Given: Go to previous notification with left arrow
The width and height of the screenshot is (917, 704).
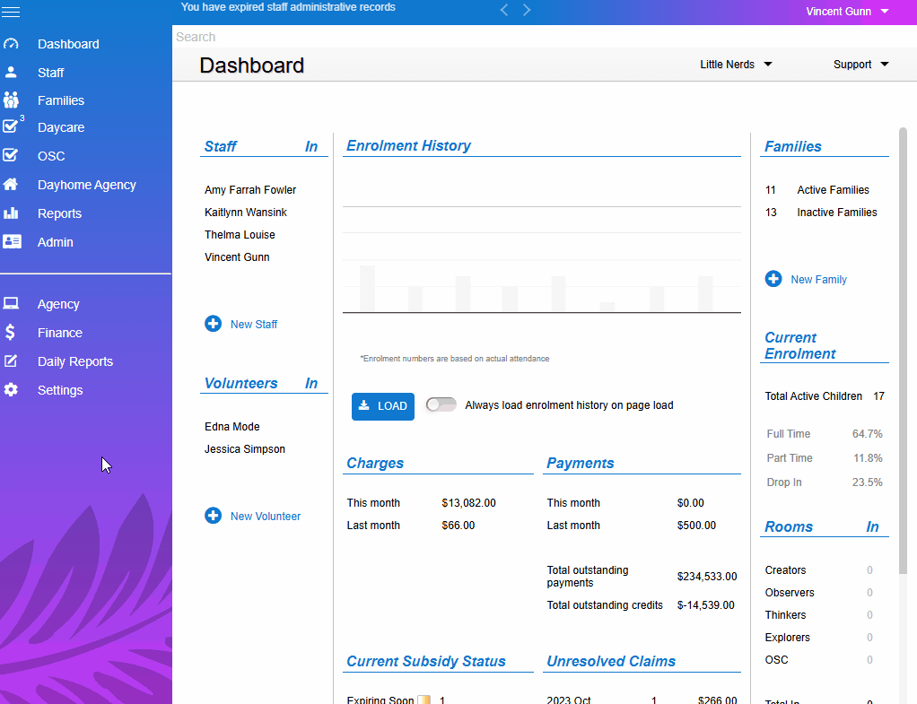Looking at the screenshot, I should pos(504,10).
